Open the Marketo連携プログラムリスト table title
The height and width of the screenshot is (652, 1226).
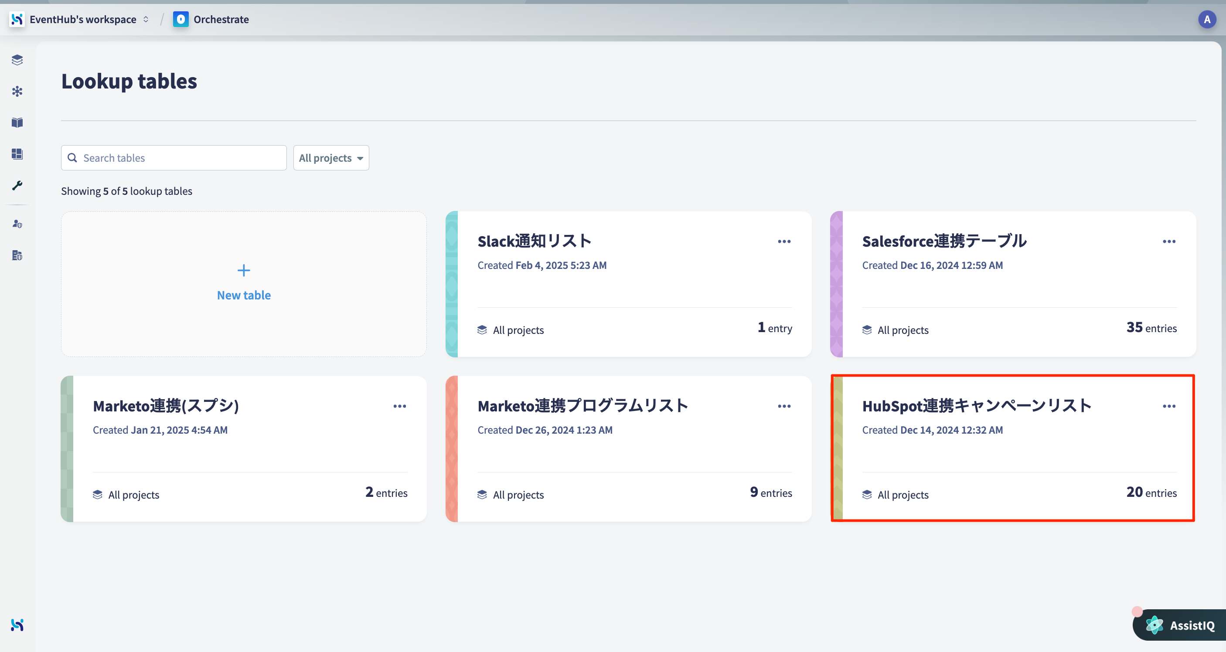tap(583, 406)
